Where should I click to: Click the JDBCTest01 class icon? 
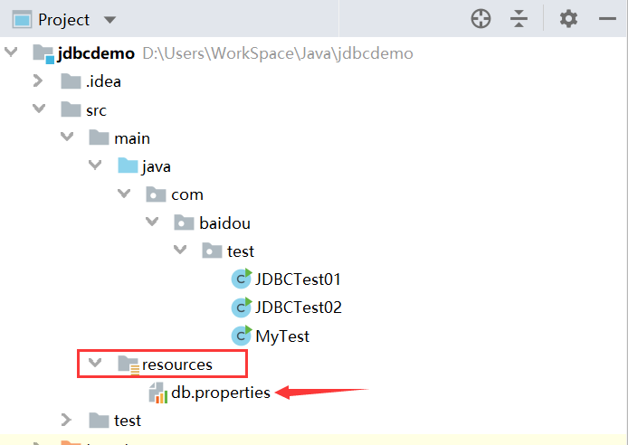coord(242,279)
